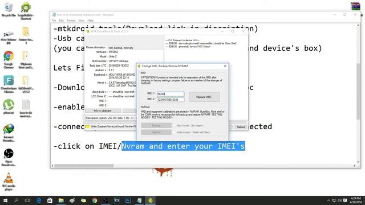Open the Wondershare Filmora desktop shortcut
365x205 pixels.
click(x=9, y=84)
